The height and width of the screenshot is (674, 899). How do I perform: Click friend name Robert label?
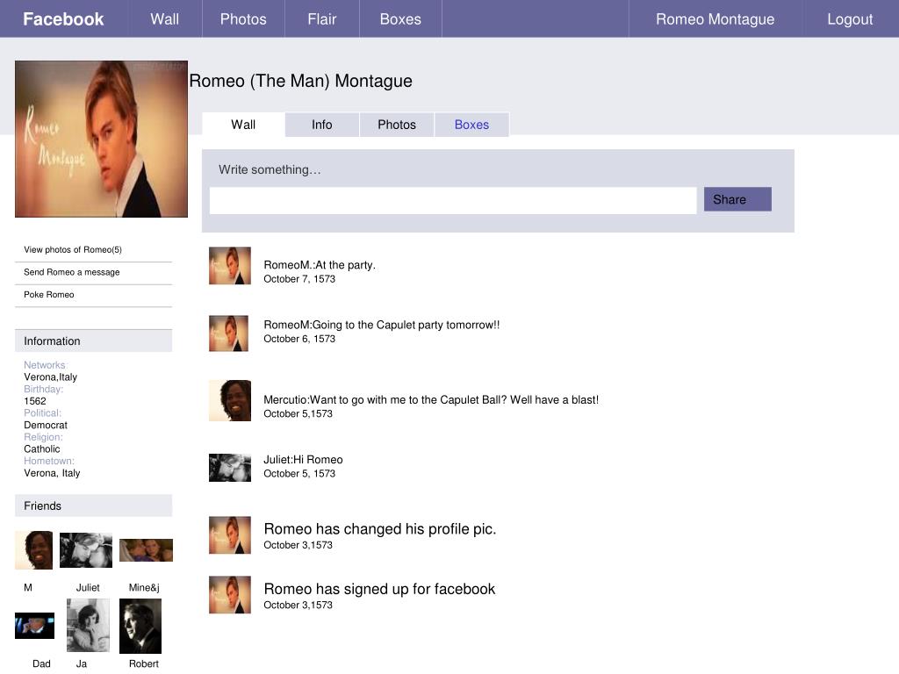coord(143,663)
